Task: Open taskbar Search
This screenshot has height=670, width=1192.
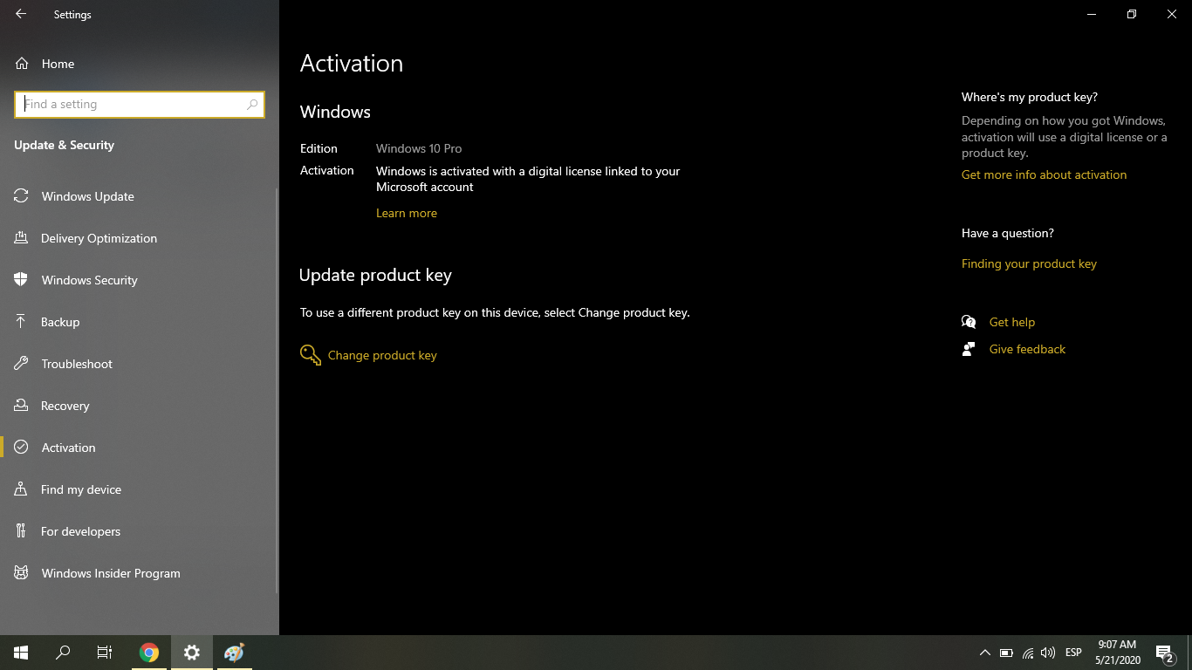Action: click(63, 653)
